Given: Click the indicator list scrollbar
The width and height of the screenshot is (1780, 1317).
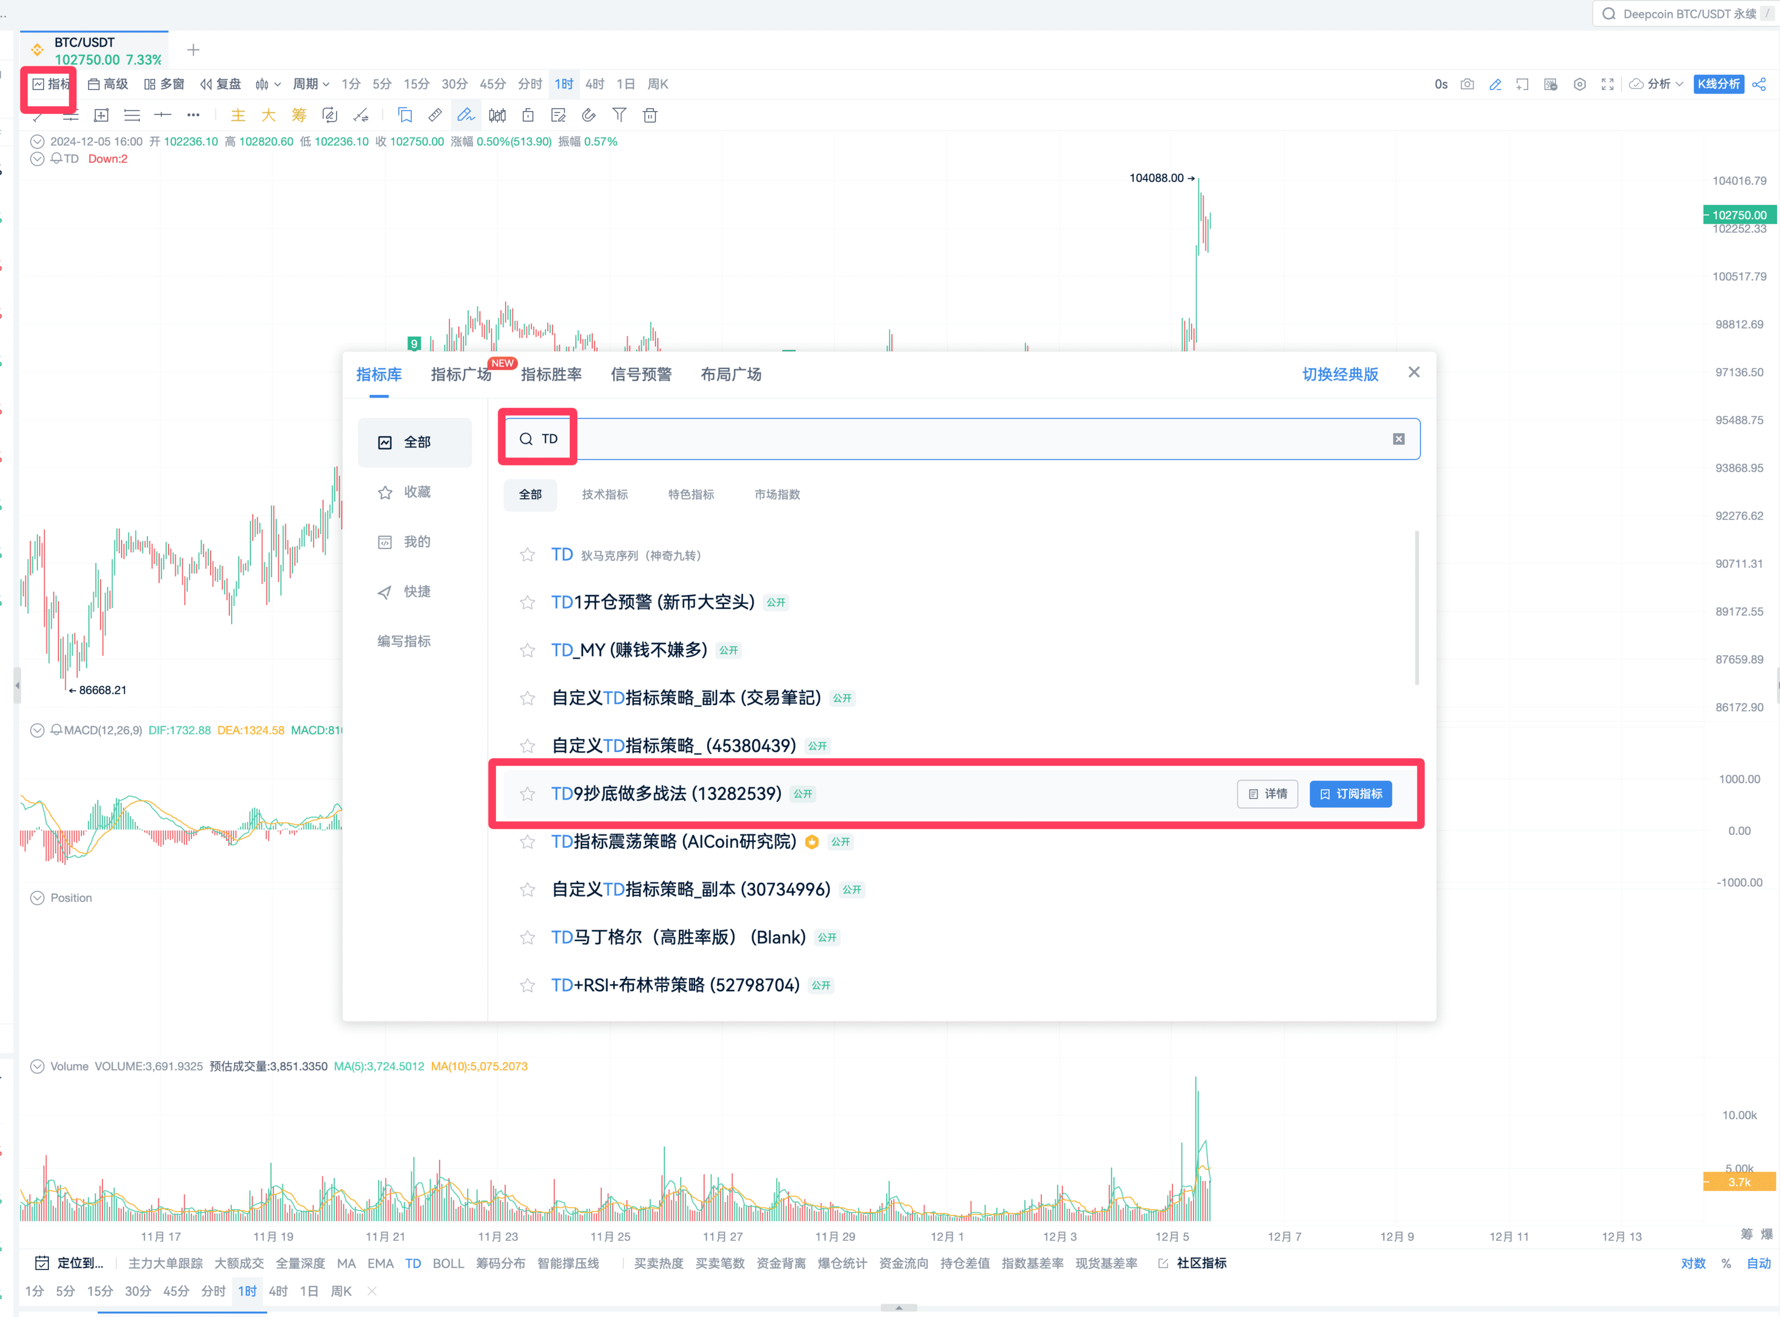Looking at the screenshot, I should [1417, 608].
